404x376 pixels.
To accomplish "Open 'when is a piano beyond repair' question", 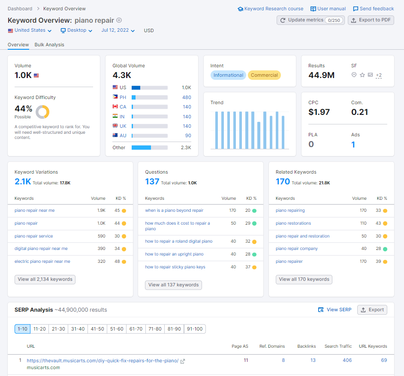I will (x=174, y=211).
